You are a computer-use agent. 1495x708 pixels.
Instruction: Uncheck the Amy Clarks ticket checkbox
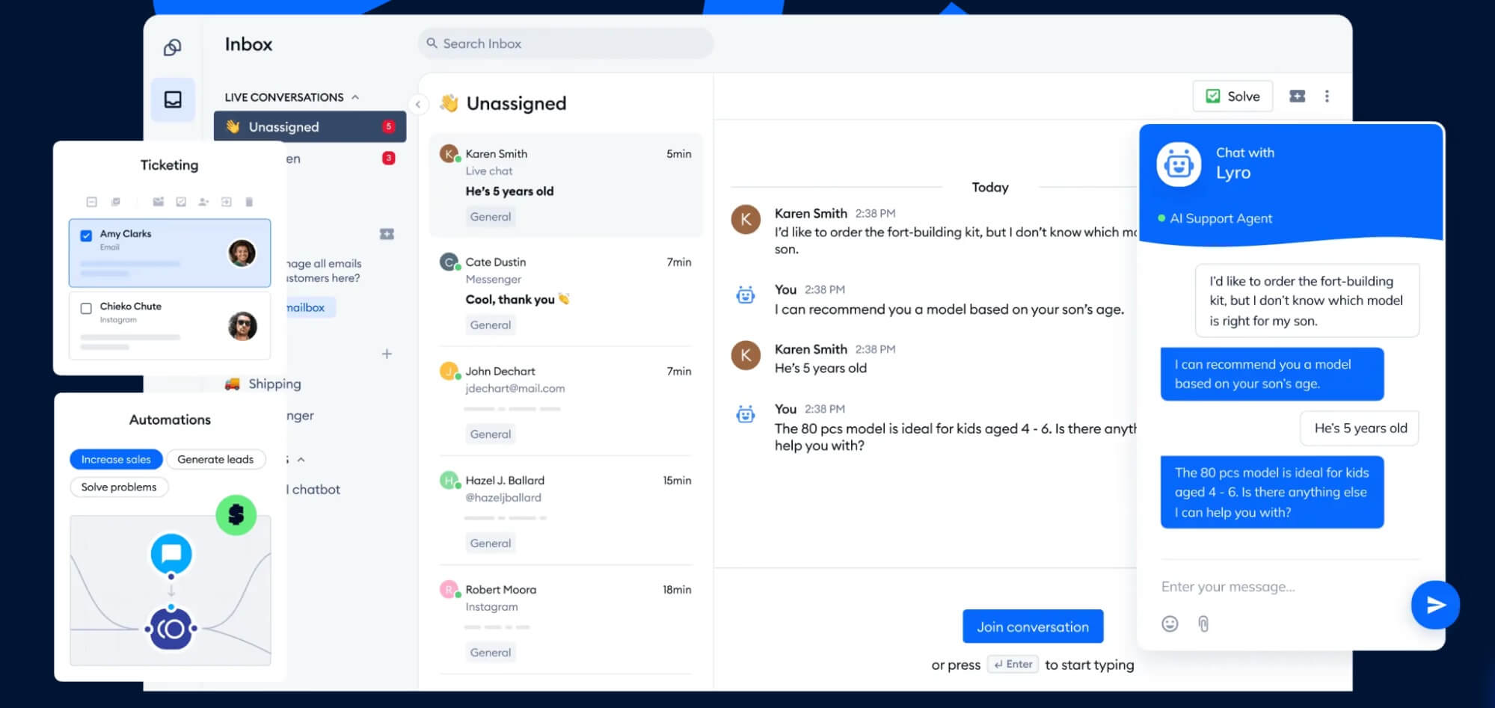coord(86,236)
